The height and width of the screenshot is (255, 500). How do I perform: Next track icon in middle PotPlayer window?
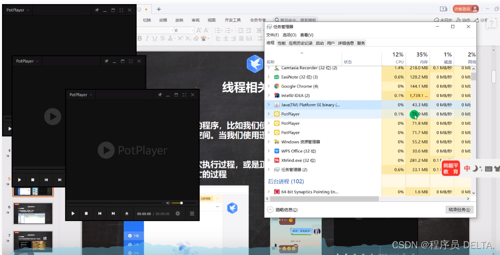tap(60, 180)
